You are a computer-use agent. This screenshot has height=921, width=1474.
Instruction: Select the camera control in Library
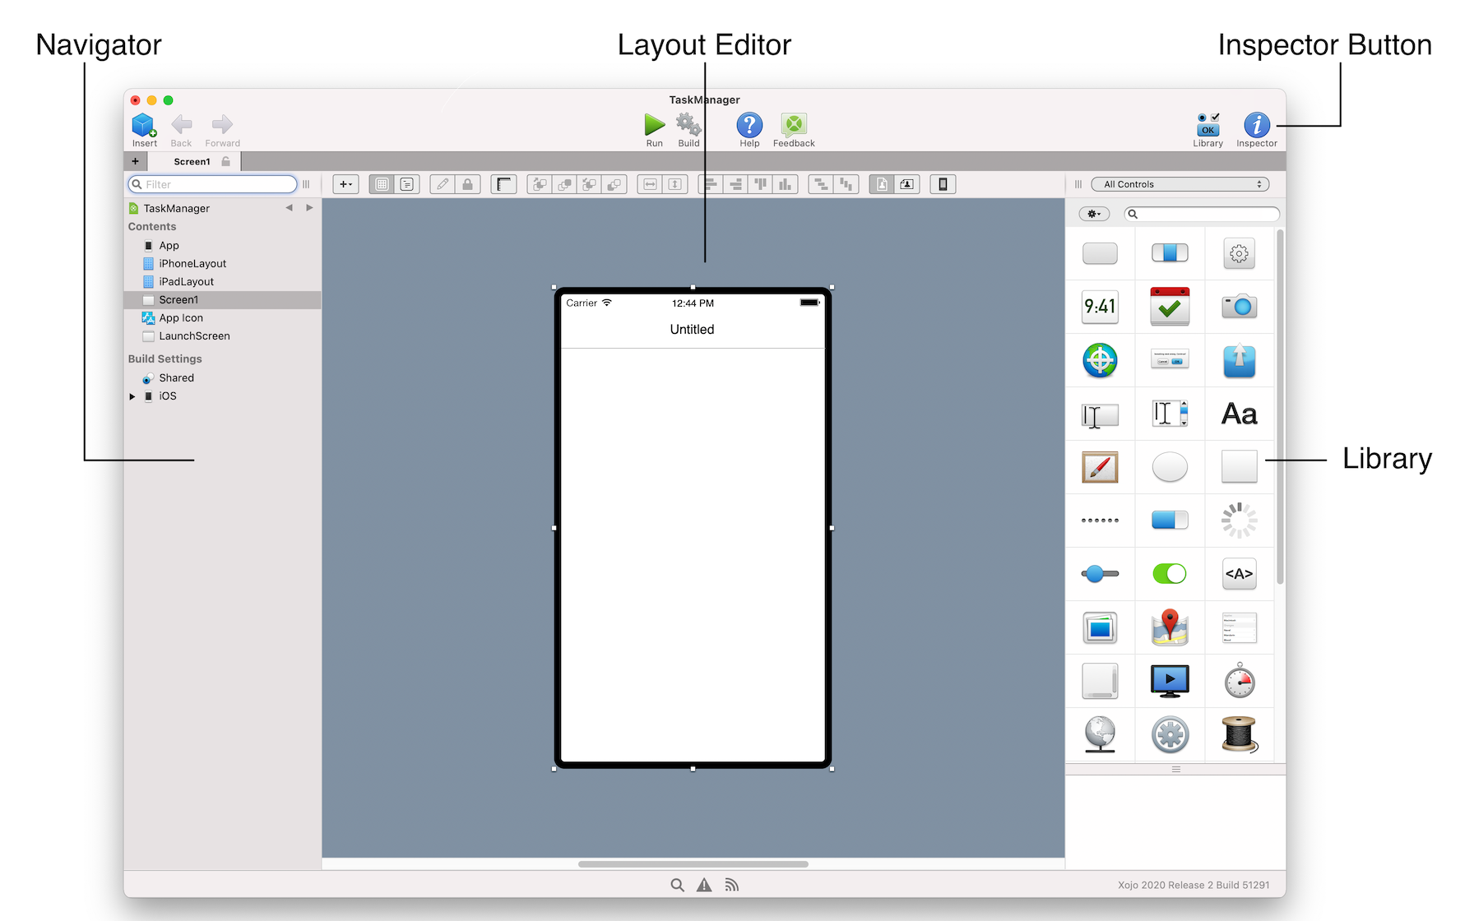[1239, 307]
